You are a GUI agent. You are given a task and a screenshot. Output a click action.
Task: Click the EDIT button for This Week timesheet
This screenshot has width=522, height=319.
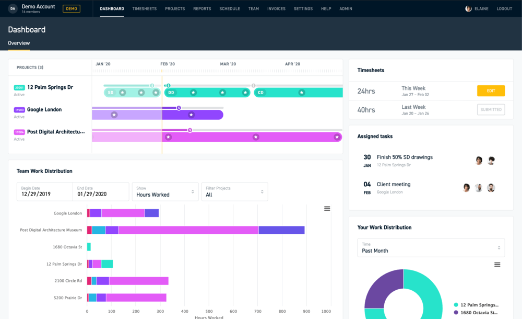pos(491,90)
